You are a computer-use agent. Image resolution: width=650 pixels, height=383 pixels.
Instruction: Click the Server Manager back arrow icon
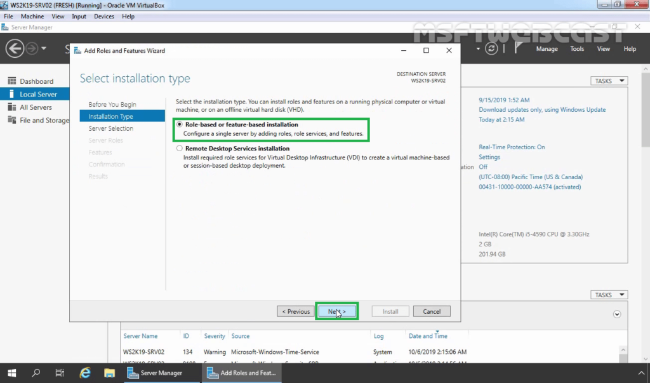point(15,48)
